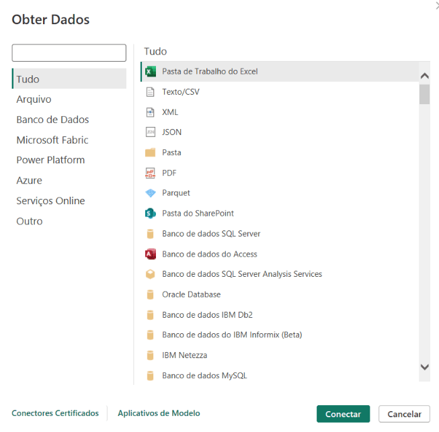Click the IBM Informix database icon
This screenshot has width=439, height=432.
pyautogui.click(x=151, y=335)
